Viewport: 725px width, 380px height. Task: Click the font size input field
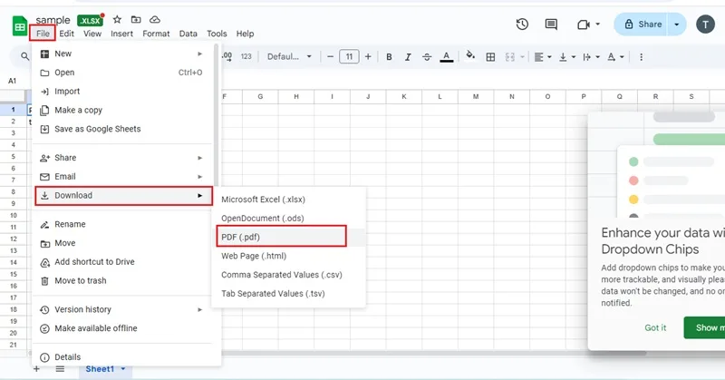click(349, 57)
